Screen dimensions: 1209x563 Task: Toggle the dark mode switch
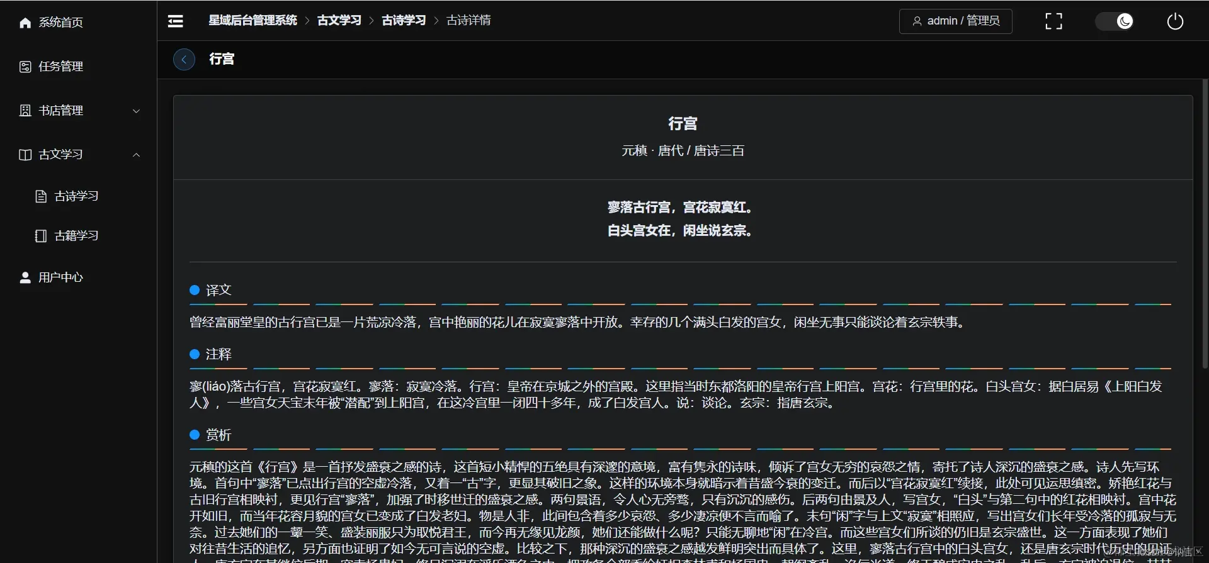tap(1115, 21)
